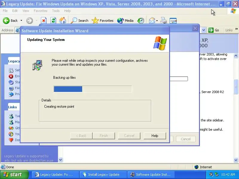Click the Stop page loading icon
The height and width of the screenshot is (179, 239).
click(x=44, y=21)
